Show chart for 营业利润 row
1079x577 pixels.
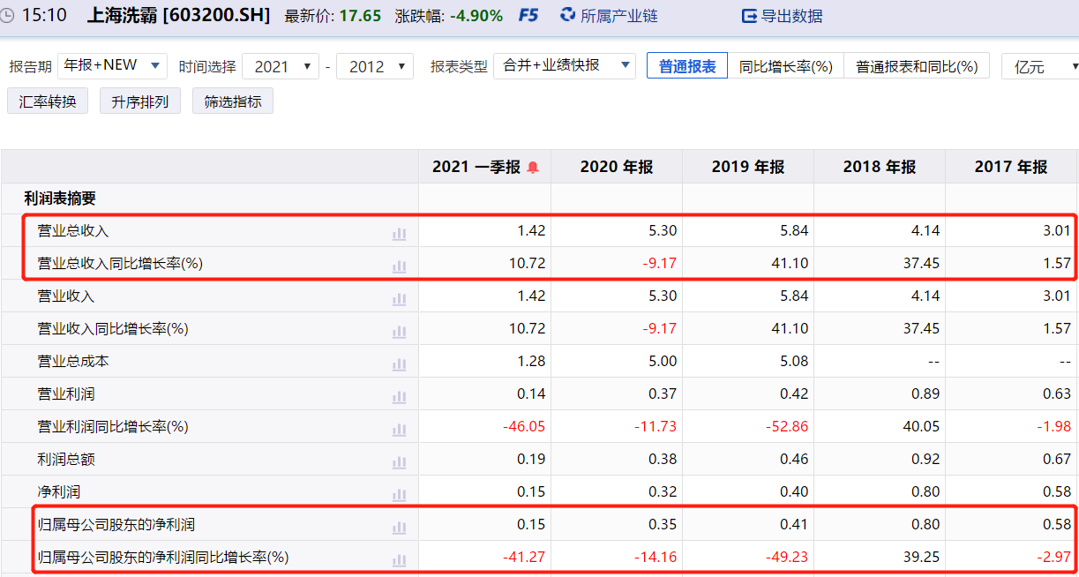(x=399, y=396)
